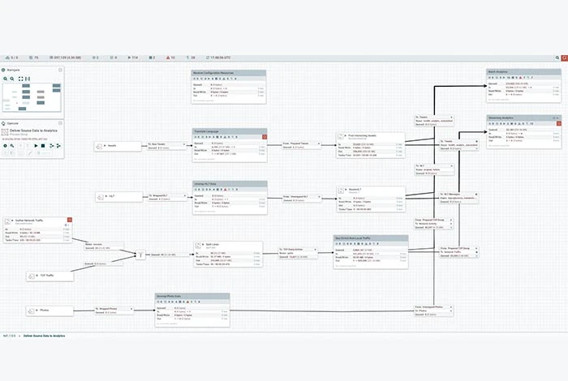
Task: Click the access policies key icon in Operate
Action: tap(12, 146)
